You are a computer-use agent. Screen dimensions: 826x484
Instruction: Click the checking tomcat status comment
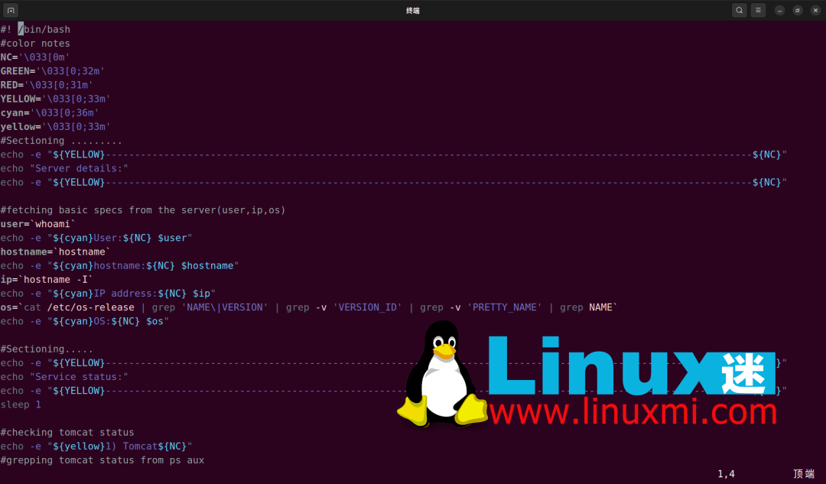[65, 432]
